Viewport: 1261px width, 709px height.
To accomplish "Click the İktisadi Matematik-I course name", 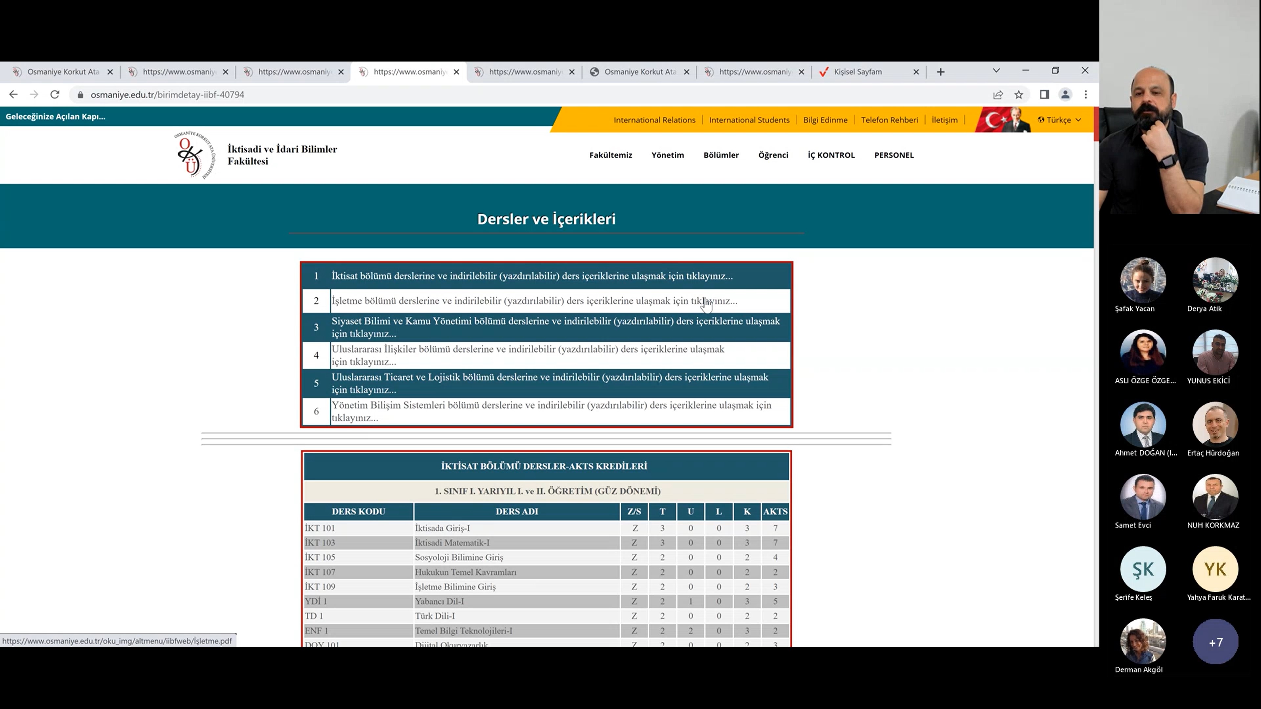I will [452, 543].
